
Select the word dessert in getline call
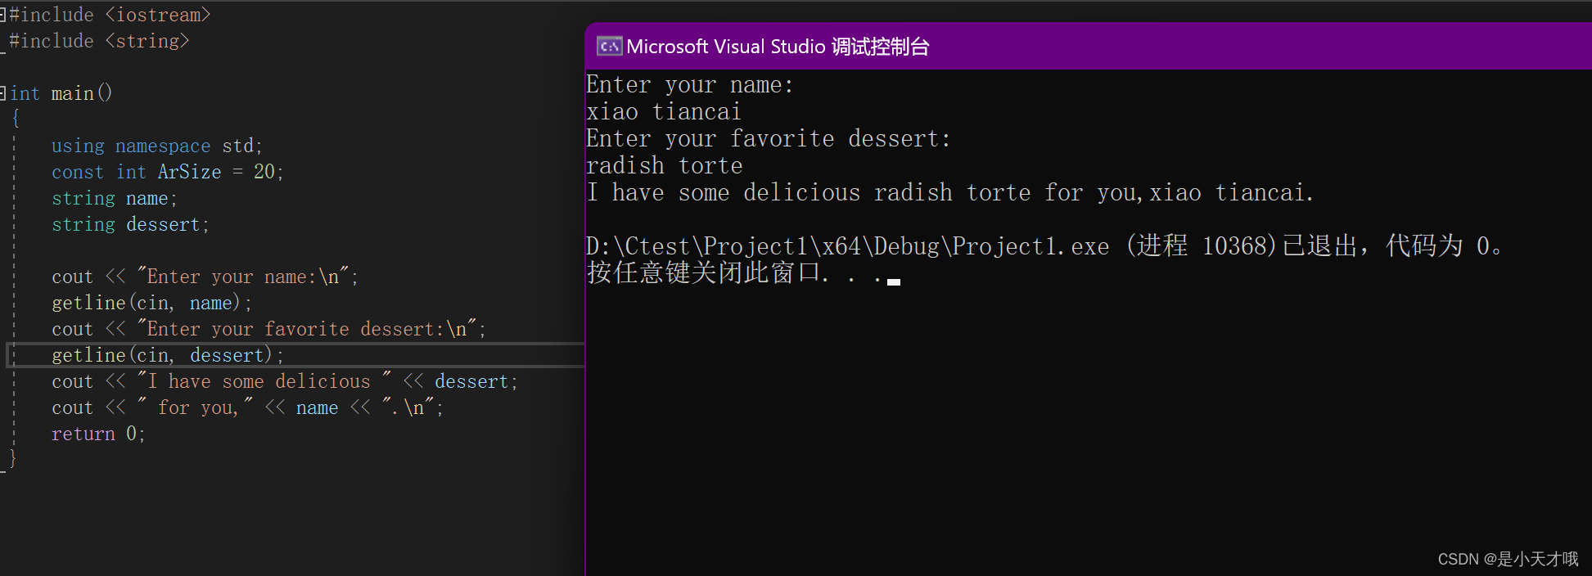[226, 355]
